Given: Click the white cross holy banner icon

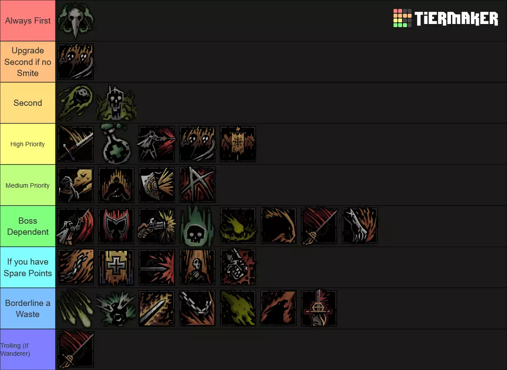Looking at the screenshot, I should (116, 267).
